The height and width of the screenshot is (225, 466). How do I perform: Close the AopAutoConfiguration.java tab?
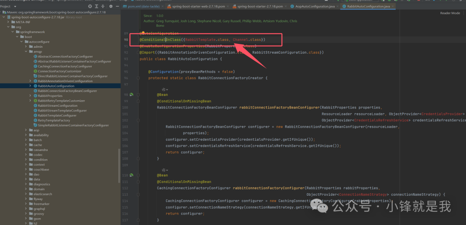tap(338, 6)
